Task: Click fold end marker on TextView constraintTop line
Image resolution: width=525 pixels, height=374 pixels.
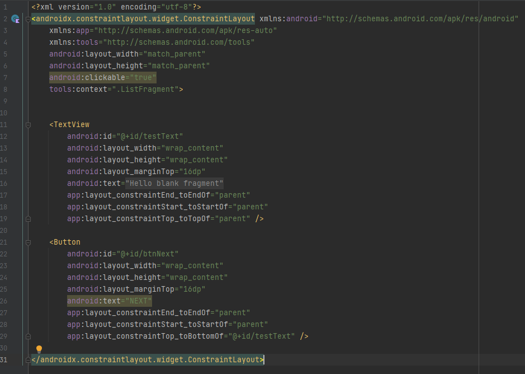Action: (x=28, y=219)
